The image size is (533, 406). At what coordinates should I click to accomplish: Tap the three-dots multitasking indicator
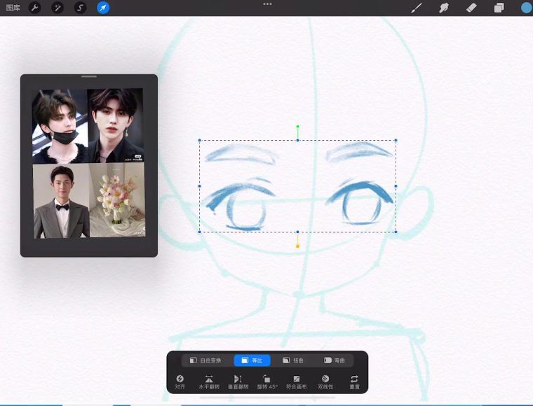click(267, 4)
